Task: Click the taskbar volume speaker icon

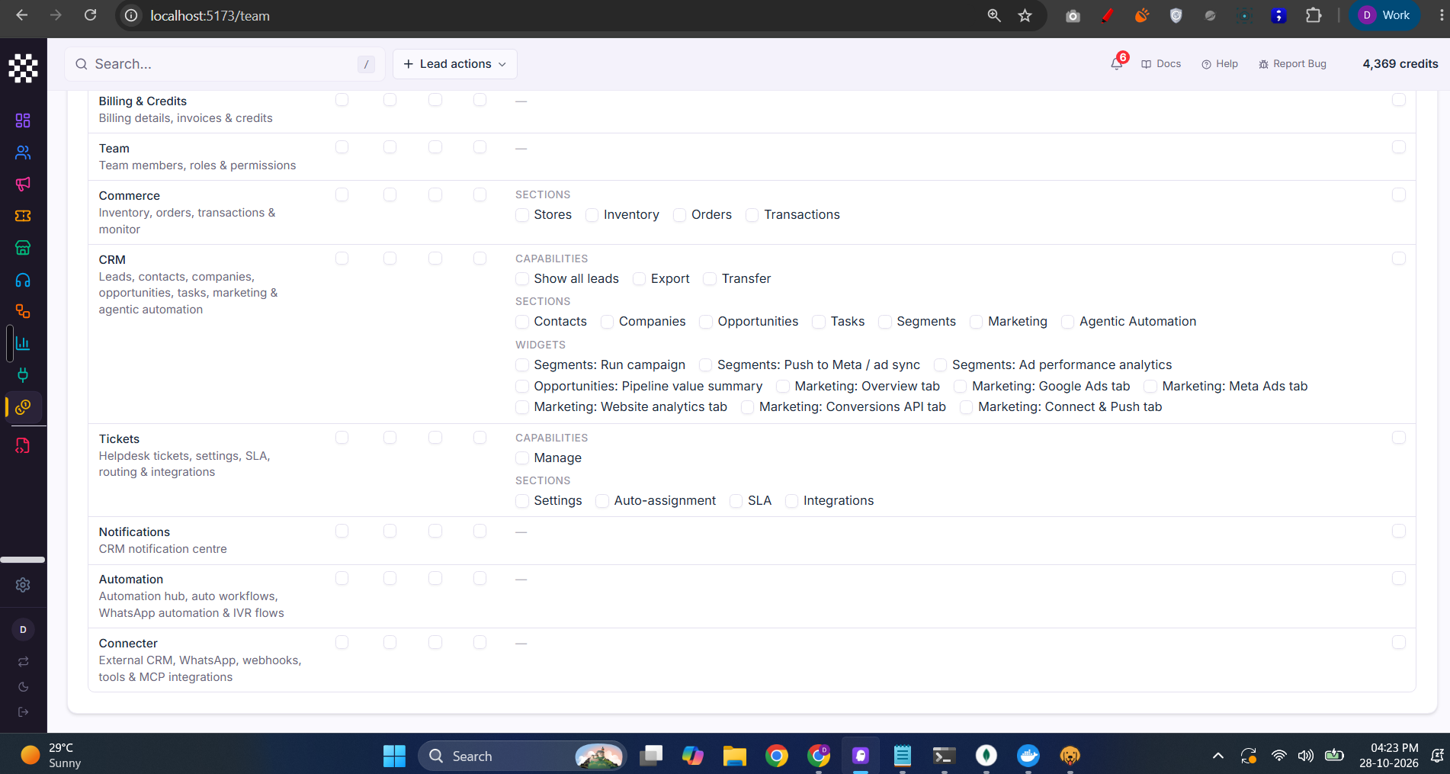Action: point(1306,756)
